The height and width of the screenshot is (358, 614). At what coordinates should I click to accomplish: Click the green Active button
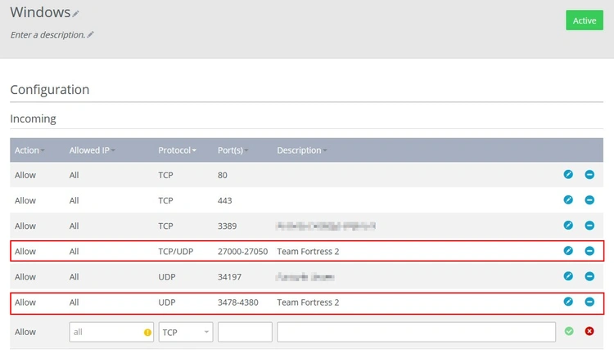[584, 20]
